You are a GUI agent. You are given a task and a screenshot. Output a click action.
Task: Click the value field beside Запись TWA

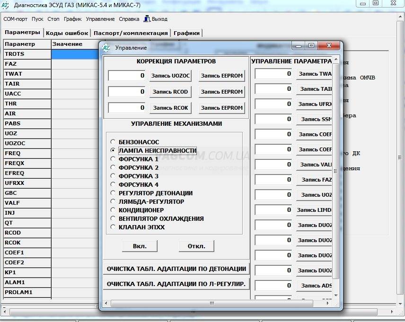273,74
